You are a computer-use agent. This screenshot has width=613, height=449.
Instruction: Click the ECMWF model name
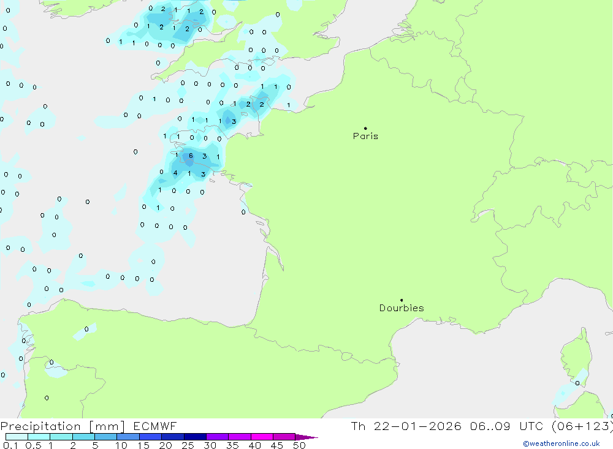(x=155, y=426)
